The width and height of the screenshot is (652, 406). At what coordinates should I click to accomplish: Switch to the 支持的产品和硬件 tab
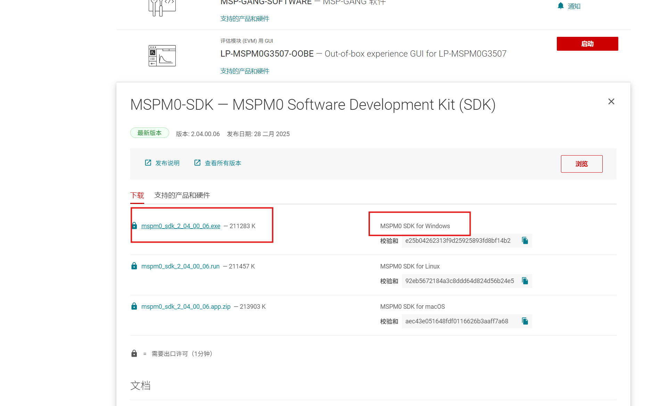point(182,196)
